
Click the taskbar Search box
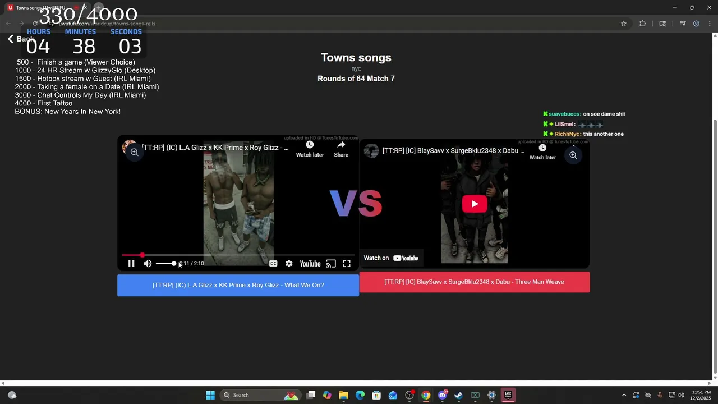(x=261, y=395)
